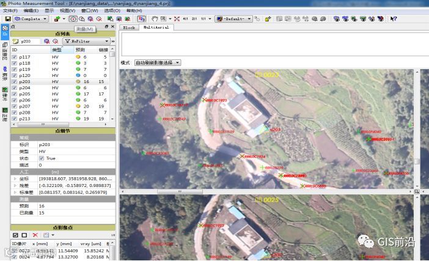
Task: Toggle checkbox for point p120
Action: 14,76
